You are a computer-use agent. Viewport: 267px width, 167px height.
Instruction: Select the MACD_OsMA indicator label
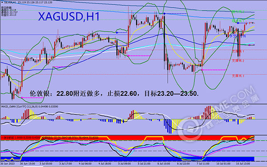(8, 106)
